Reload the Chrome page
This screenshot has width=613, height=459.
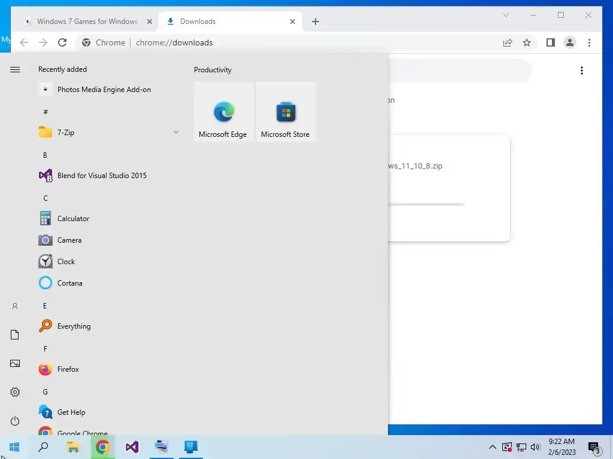[x=62, y=42]
